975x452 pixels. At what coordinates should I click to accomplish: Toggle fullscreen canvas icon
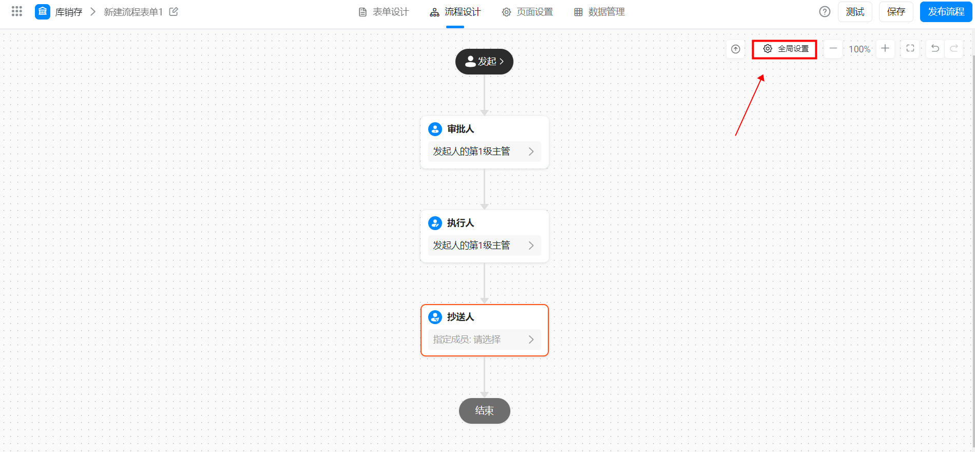(x=910, y=49)
